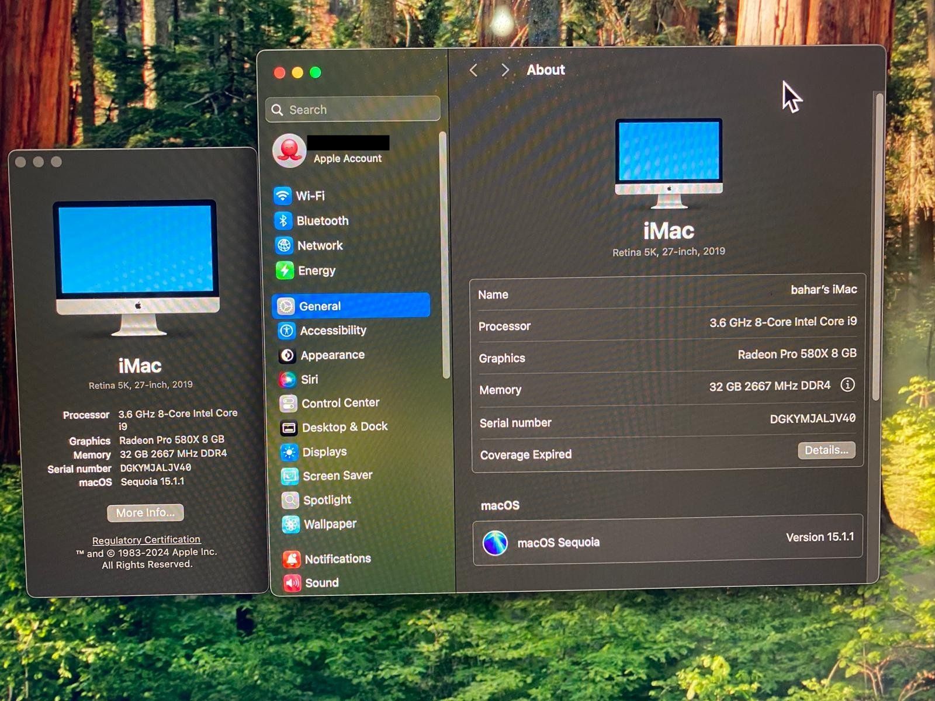Click the General gear icon

coord(286,306)
